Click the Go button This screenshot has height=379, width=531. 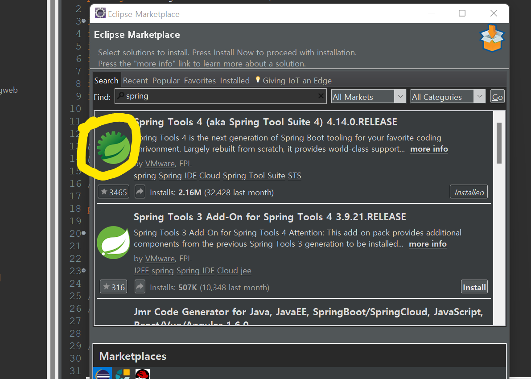point(497,96)
